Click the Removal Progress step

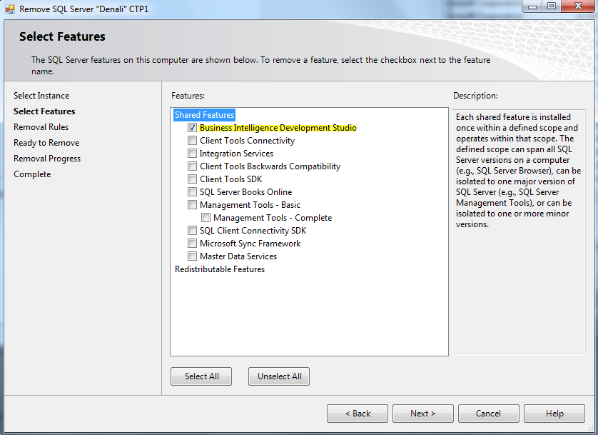tap(47, 159)
